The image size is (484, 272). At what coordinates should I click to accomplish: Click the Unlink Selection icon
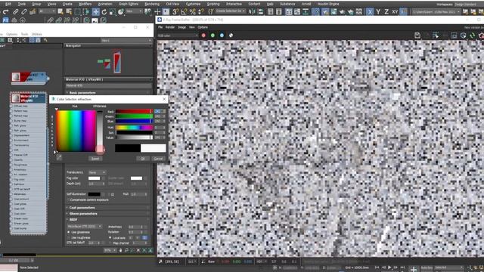[x=23, y=12]
